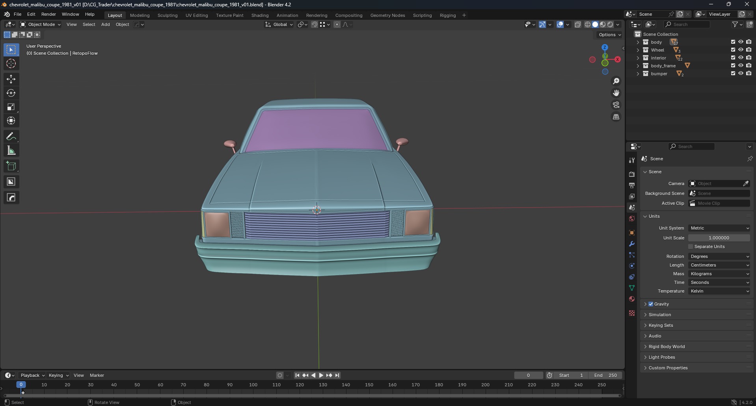Viewport: 756px width, 406px height.
Task: Click the Options button in viewport
Action: click(x=609, y=35)
